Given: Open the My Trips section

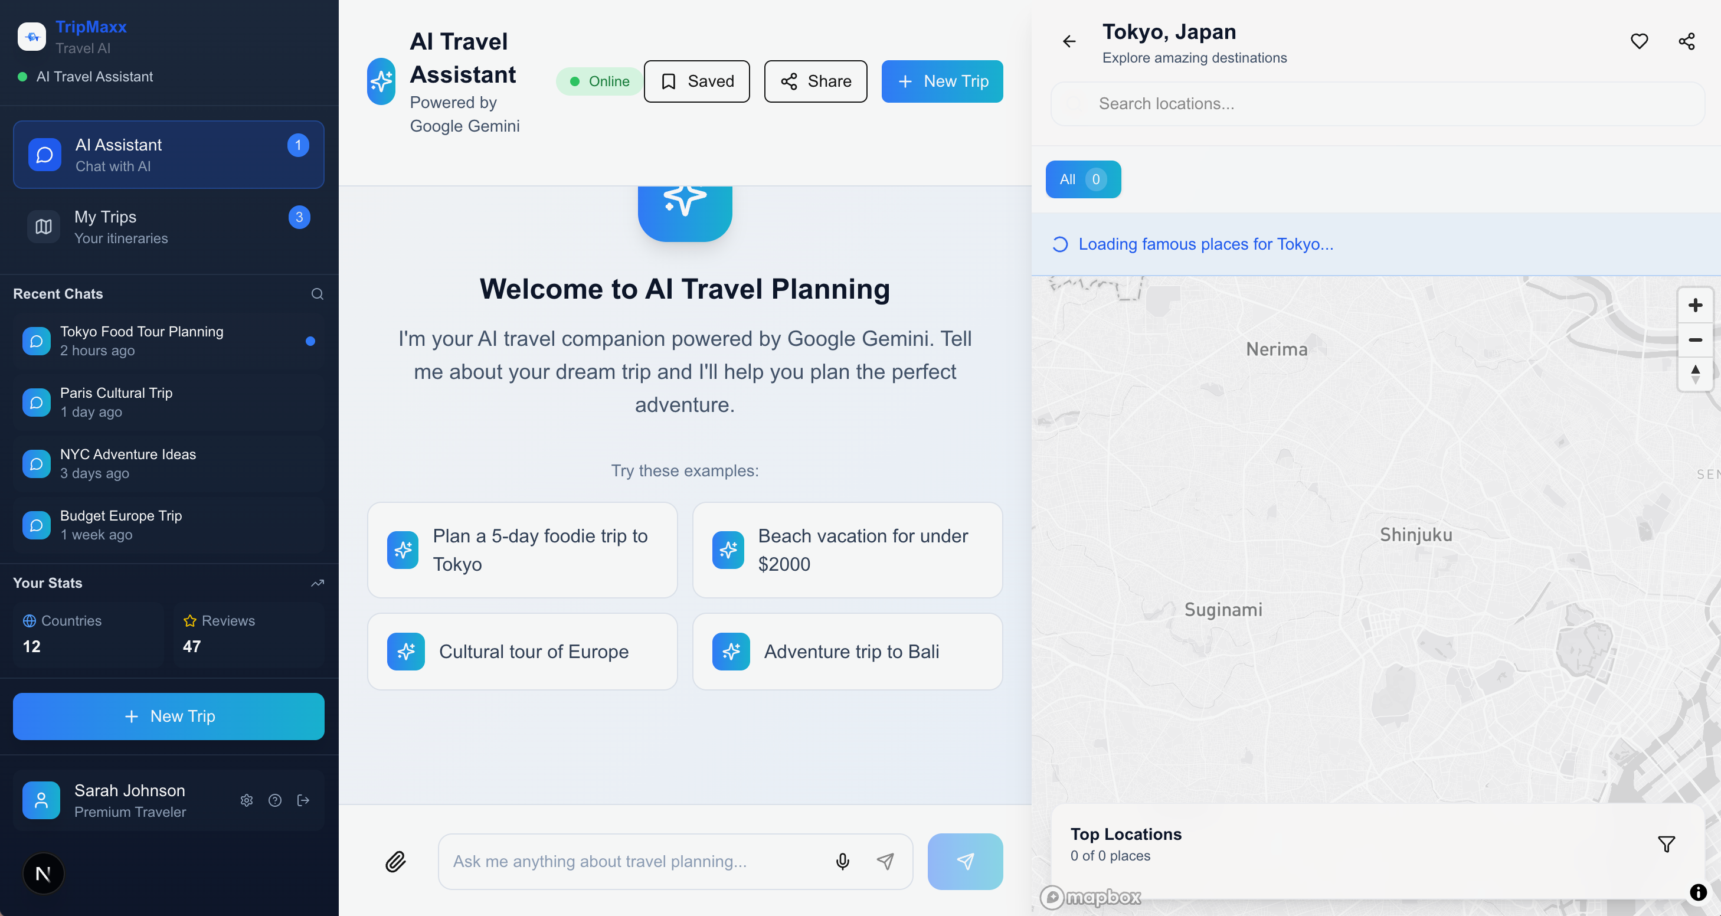Looking at the screenshot, I should pyautogui.click(x=168, y=227).
